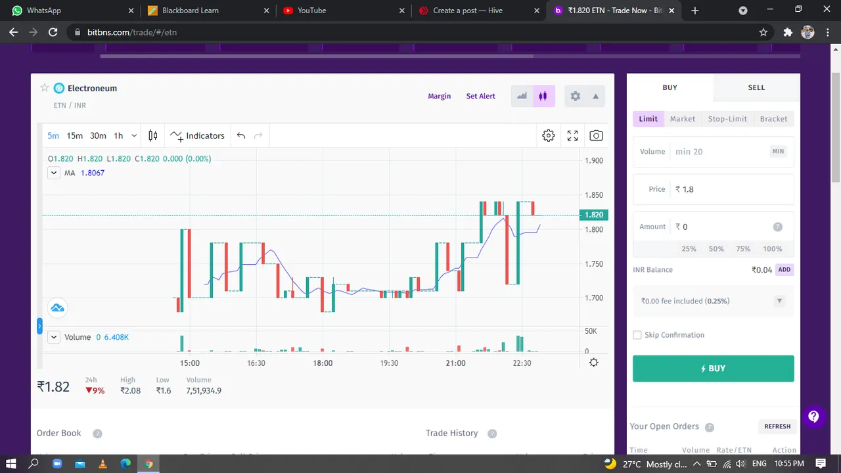Enable the Skip Confirmation checkbox
This screenshot has height=473, width=841.
pyautogui.click(x=637, y=335)
